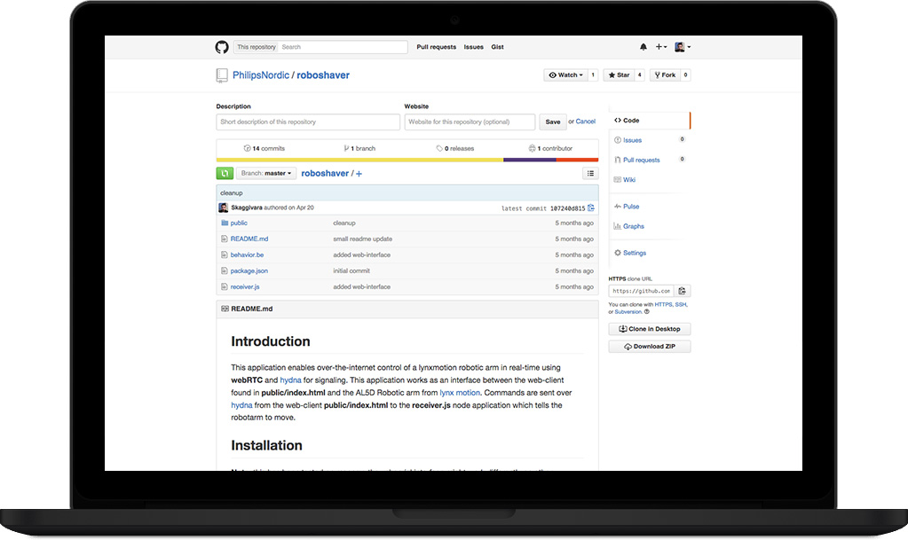
Task: Open the Branch: master dropdown
Action: 266,174
